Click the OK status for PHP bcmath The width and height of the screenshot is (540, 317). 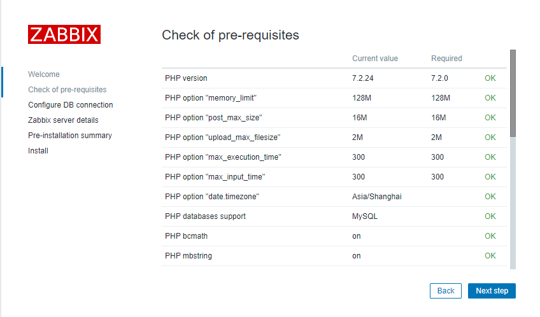click(490, 236)
